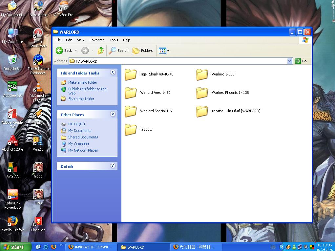The width and height of the screenshot is (335, 251).
Task: Select the Adobe Reader 7.0 desktop shortcut
Action: (12, 119)
